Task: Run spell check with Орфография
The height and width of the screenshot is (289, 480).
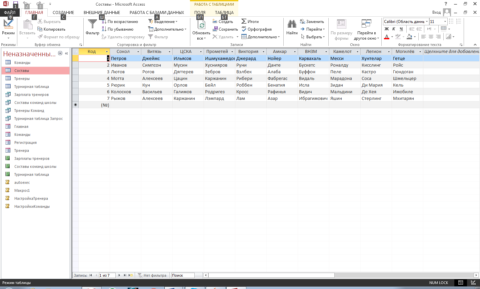Action: click(x=256, y=29)
